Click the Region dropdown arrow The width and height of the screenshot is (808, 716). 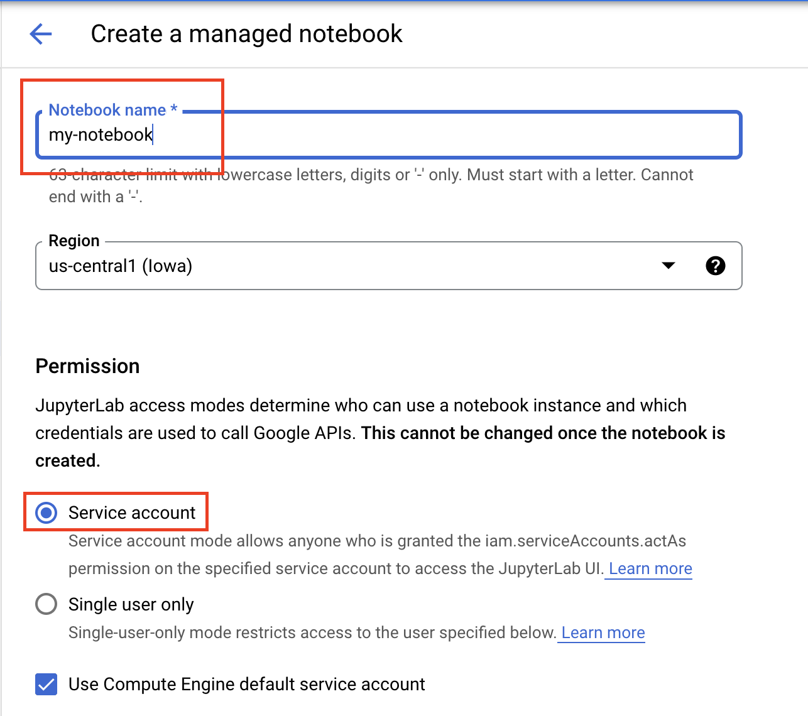668,266
